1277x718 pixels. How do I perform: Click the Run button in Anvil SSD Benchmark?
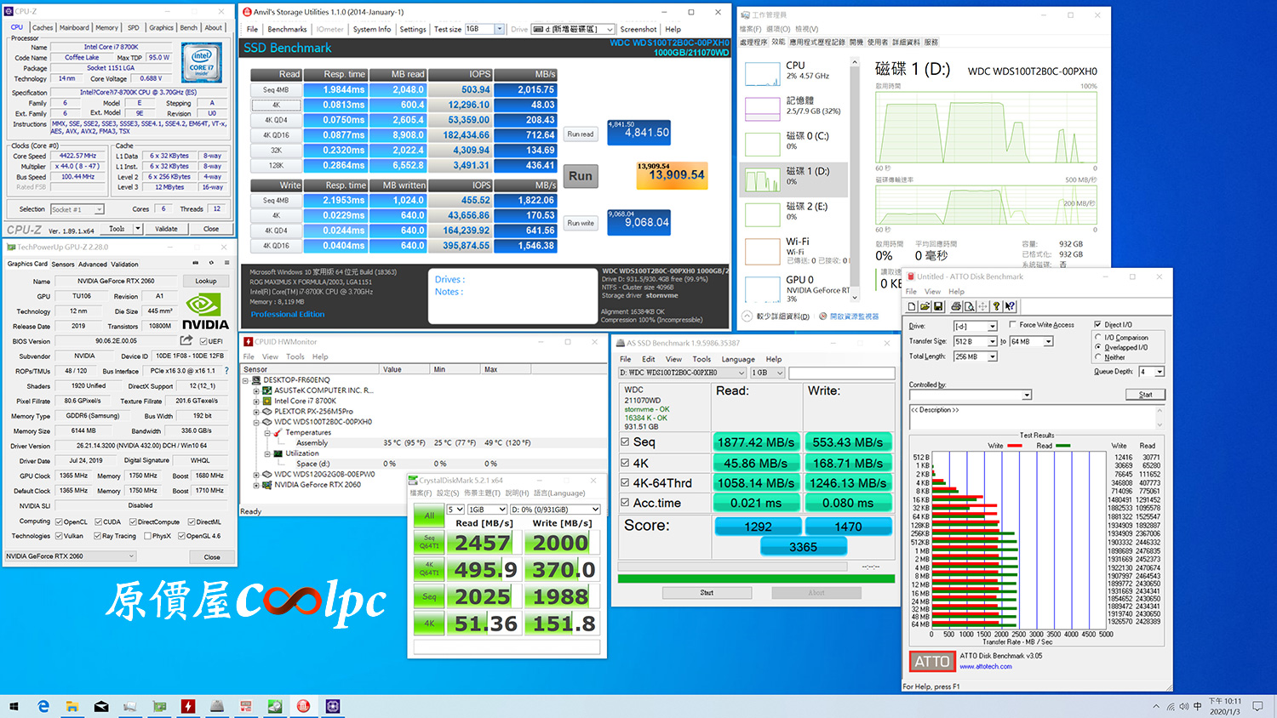tap(581, 176)
